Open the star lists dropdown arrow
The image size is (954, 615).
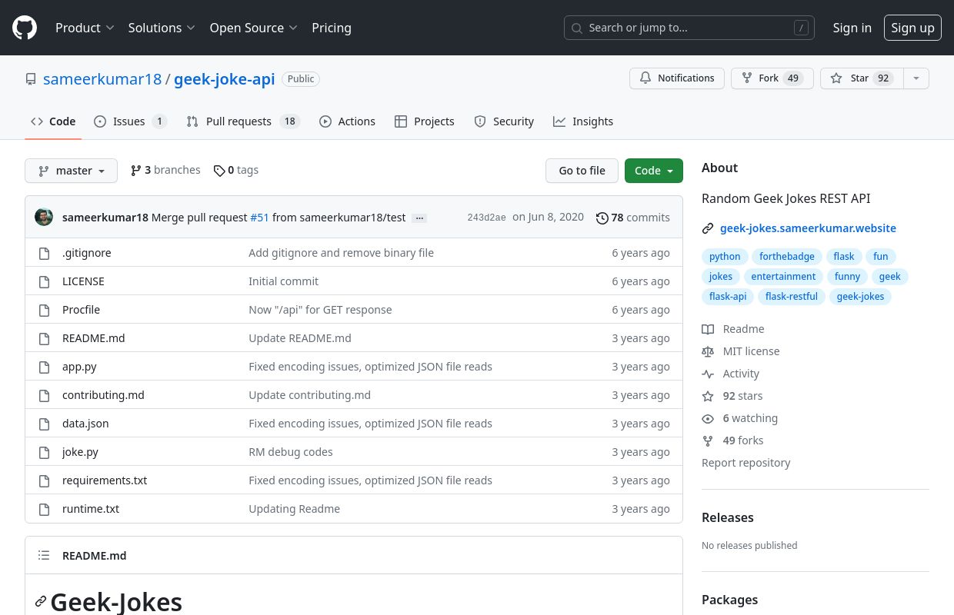[916, 78]
